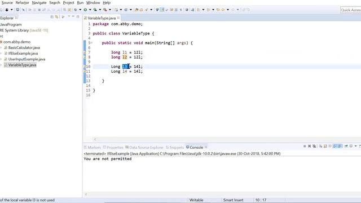Image resolution: width=361 pixels, height=203 pixels.
Task: Open the Run button's dropdown arrow
Action: tap(90, 10)
